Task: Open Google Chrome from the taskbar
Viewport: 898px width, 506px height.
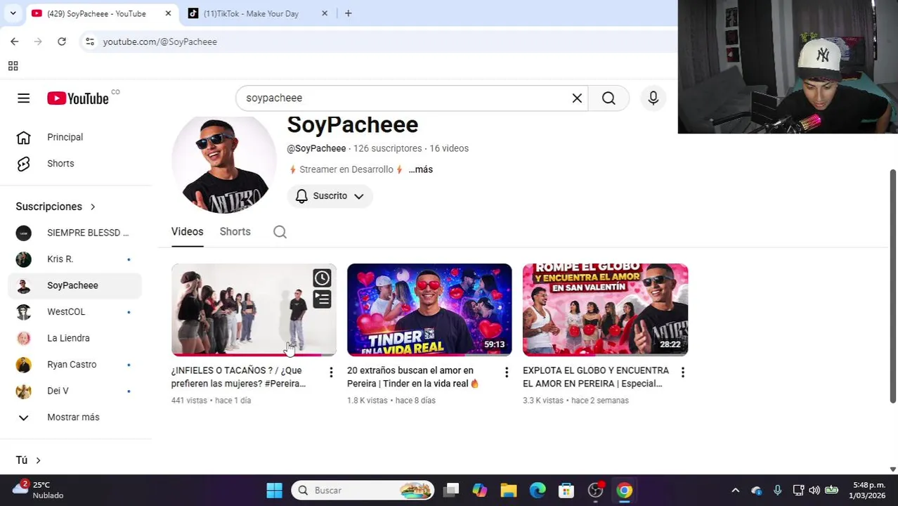Action: point(624,491)
